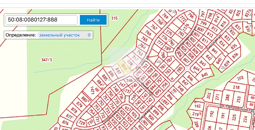The width and height of the screenshot is (255, 130).
Task: Click the cadastral number search field
Action: pos(41,20)
